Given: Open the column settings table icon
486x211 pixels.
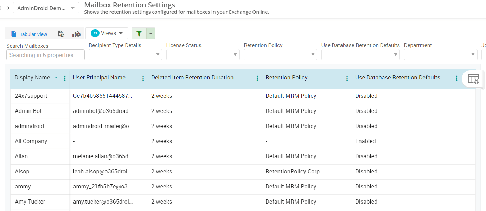Looking at the screenshot, I should [x=473, y=79].
